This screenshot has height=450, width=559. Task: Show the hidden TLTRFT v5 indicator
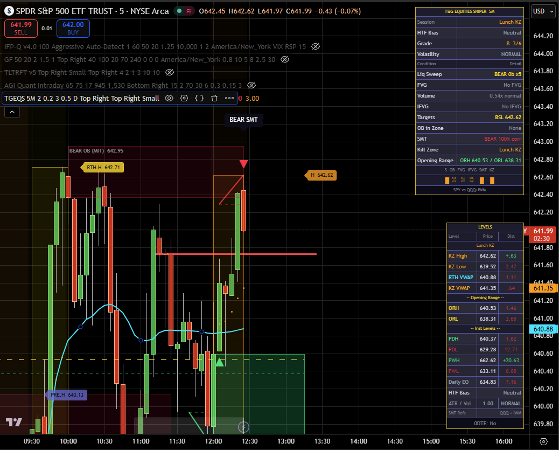(170, 72)
